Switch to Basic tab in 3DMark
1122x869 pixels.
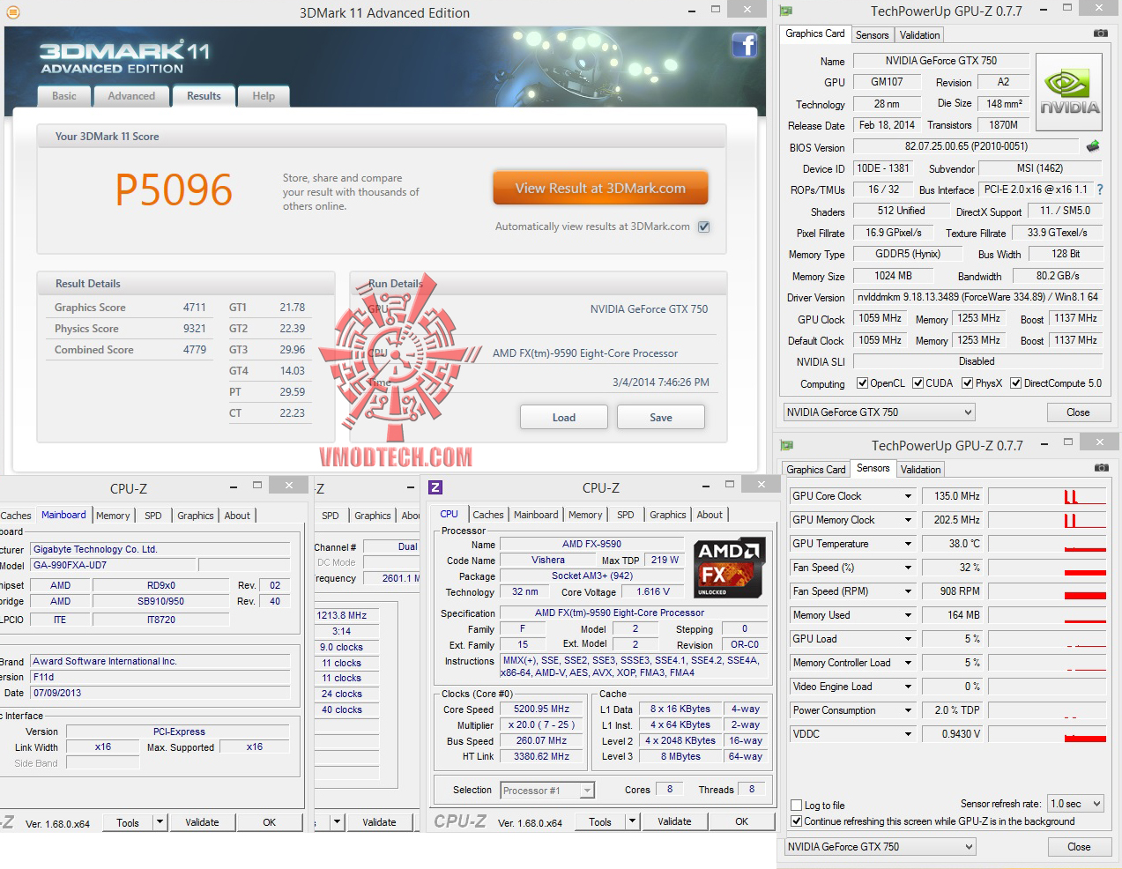[x=64, y=96]
